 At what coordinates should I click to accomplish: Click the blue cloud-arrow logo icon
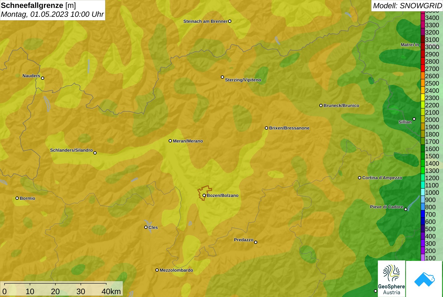[424, 279]
